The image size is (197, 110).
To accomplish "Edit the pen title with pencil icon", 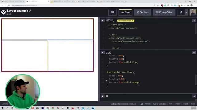I will [x=30, y=11].
